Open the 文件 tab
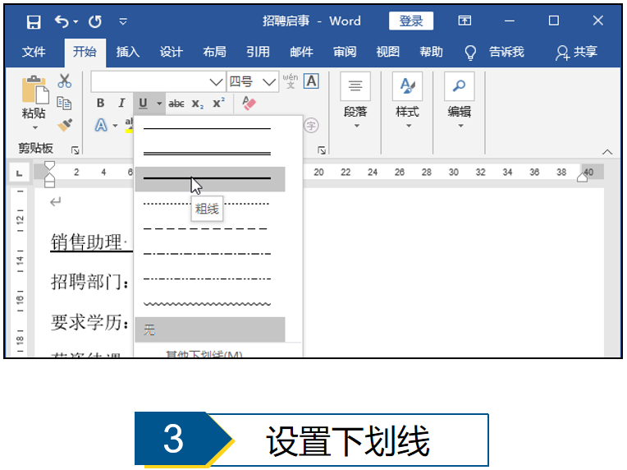The image size is (627, 470). tap(34, 52)
